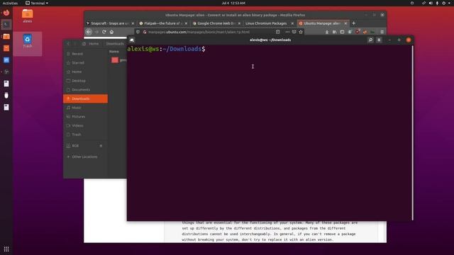Select the alexis folder on desktop
454x255 pixels.
(x=28, y=16)
